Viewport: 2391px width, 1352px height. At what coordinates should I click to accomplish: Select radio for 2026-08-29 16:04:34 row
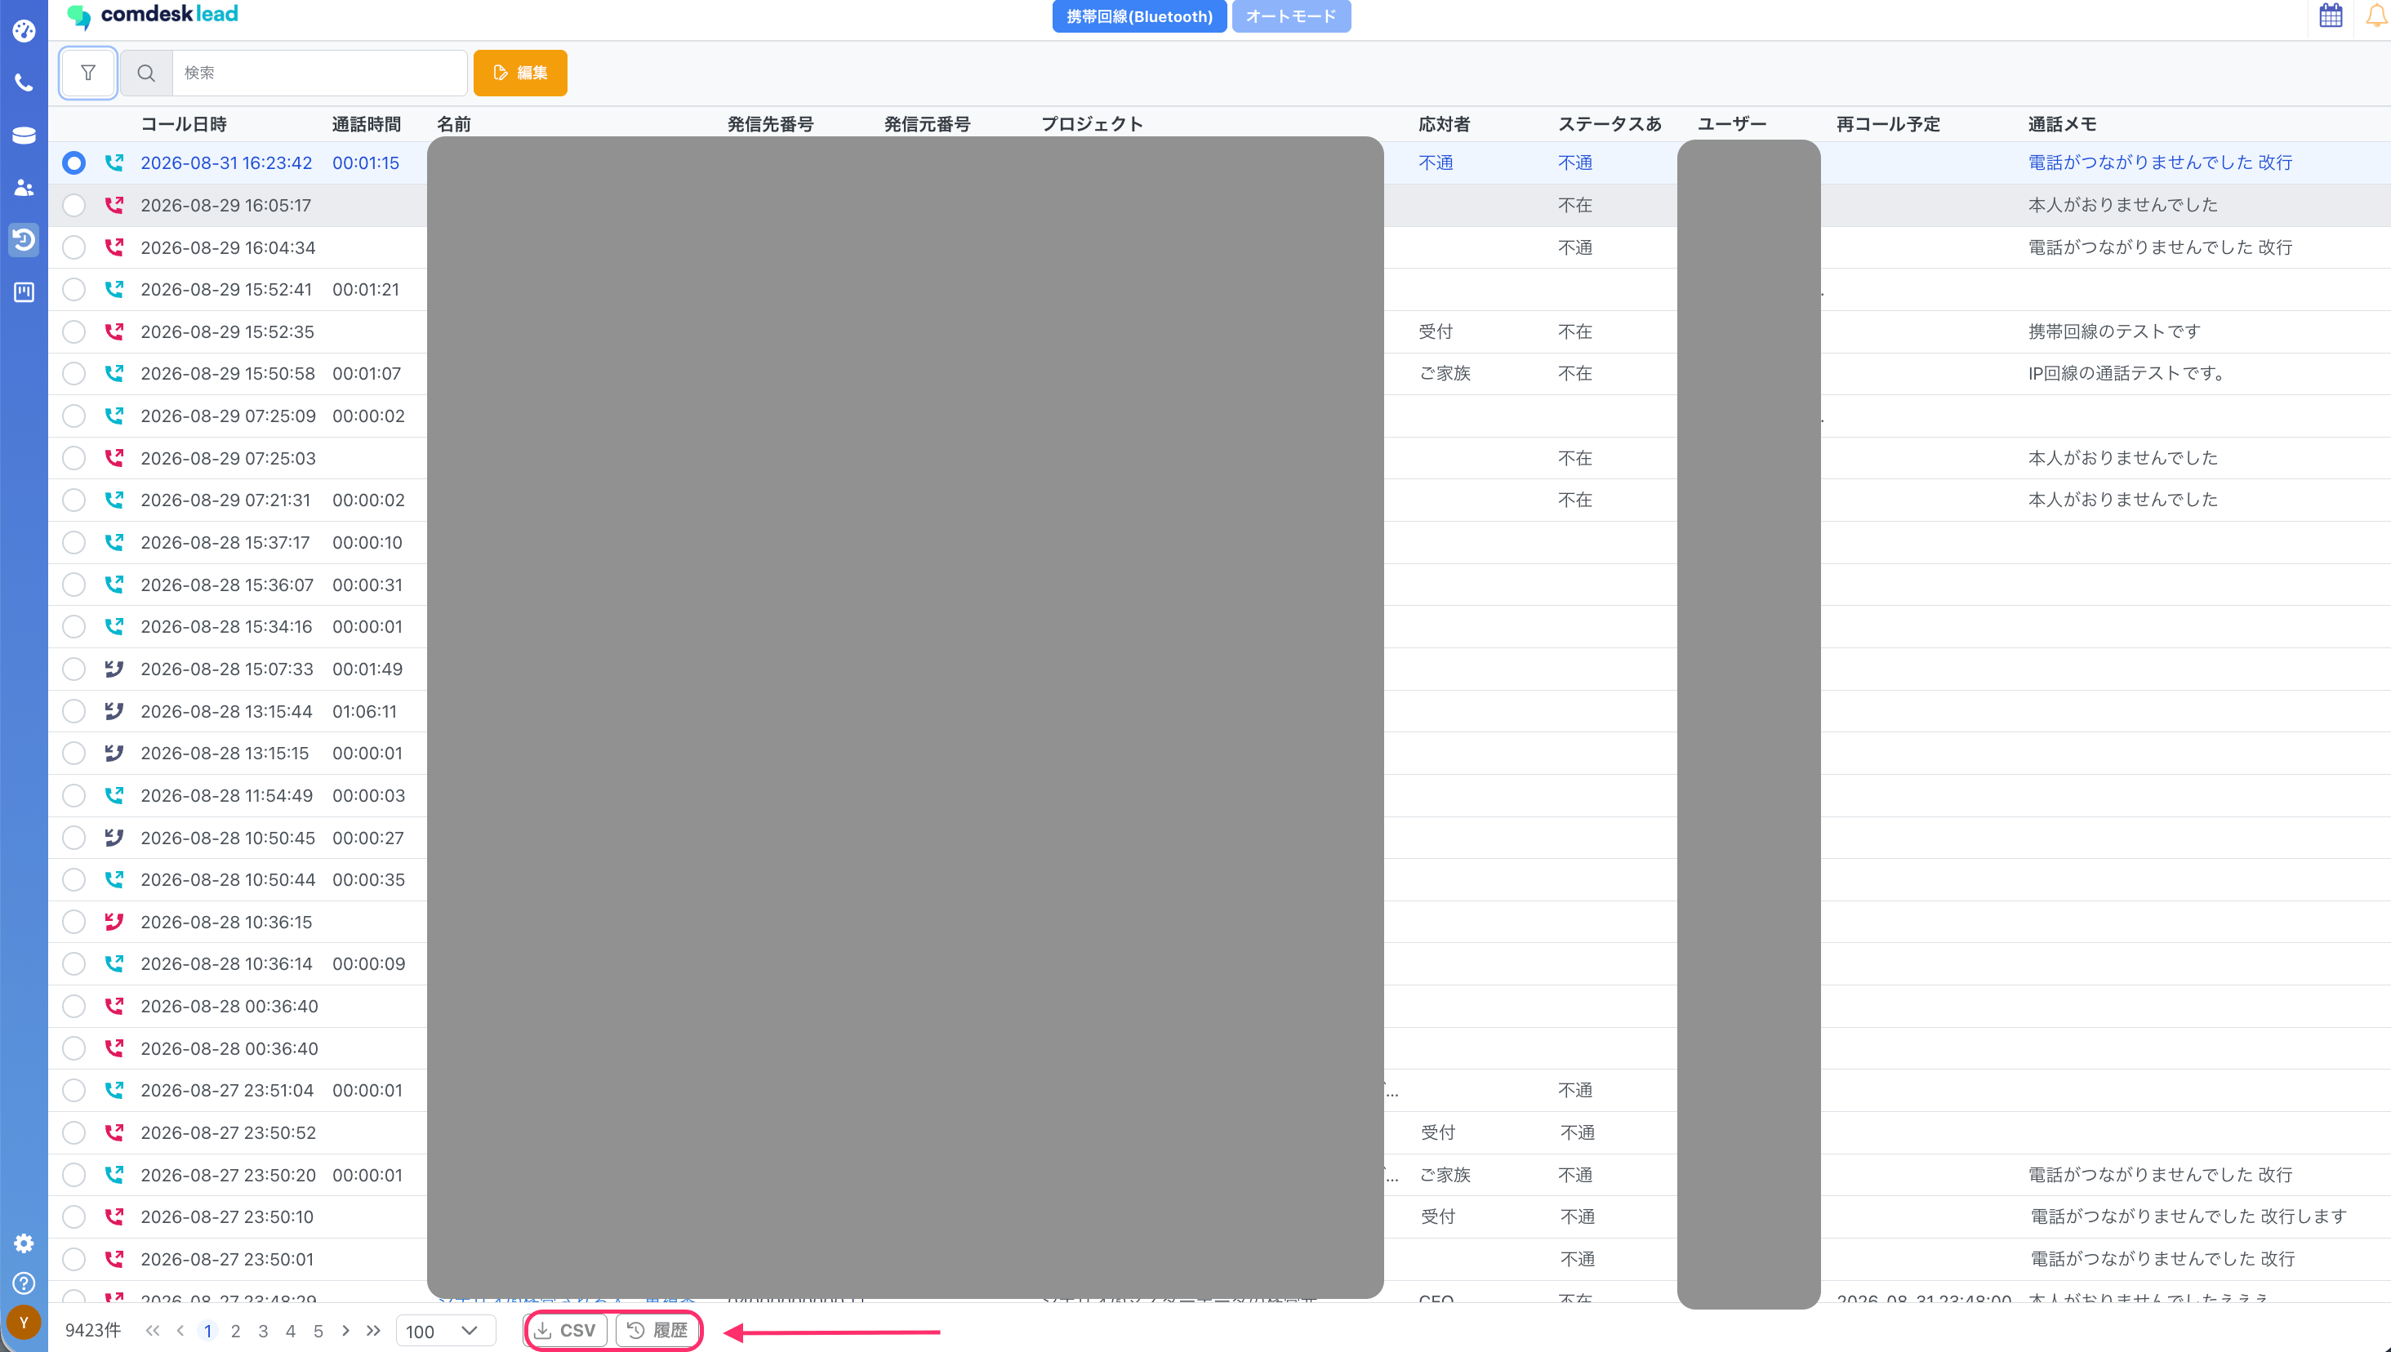74,247
